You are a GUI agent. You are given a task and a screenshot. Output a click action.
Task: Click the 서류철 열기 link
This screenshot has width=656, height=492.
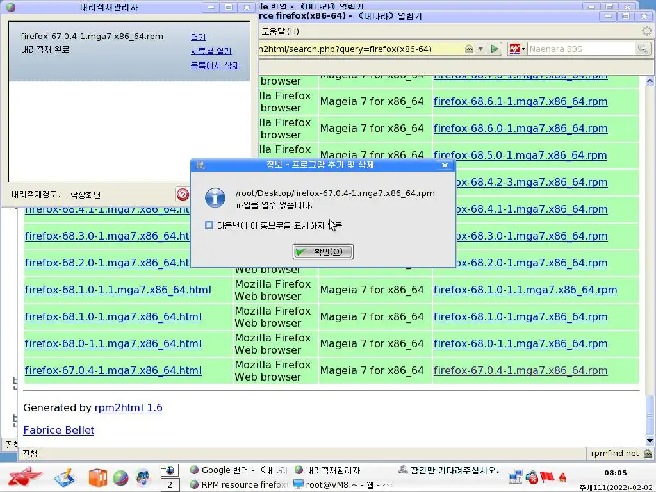pyautogui.click(x=211, y=51)
